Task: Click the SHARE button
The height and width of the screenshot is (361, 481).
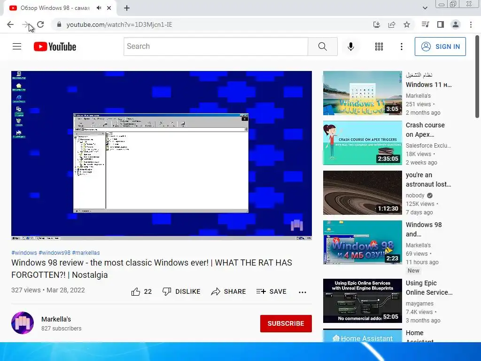Action: click(x=229, y=291)
